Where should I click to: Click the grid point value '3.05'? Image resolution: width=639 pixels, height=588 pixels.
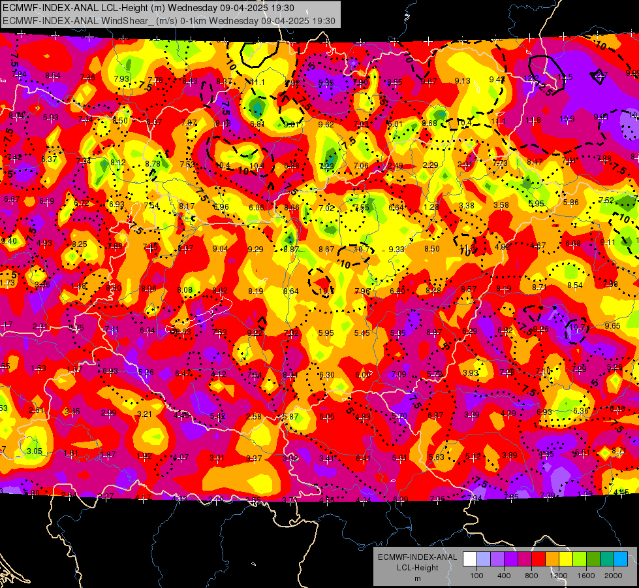pyautogui.click(x=34, y=451)
